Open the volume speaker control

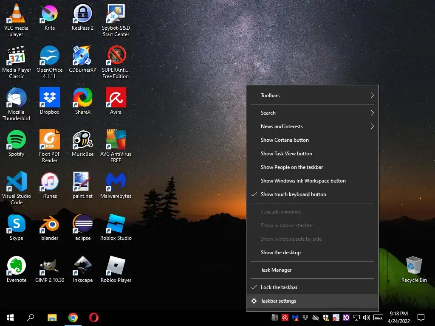coord(367,318)
